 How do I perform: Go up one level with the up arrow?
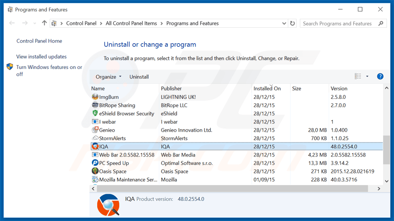click(44, 23)
